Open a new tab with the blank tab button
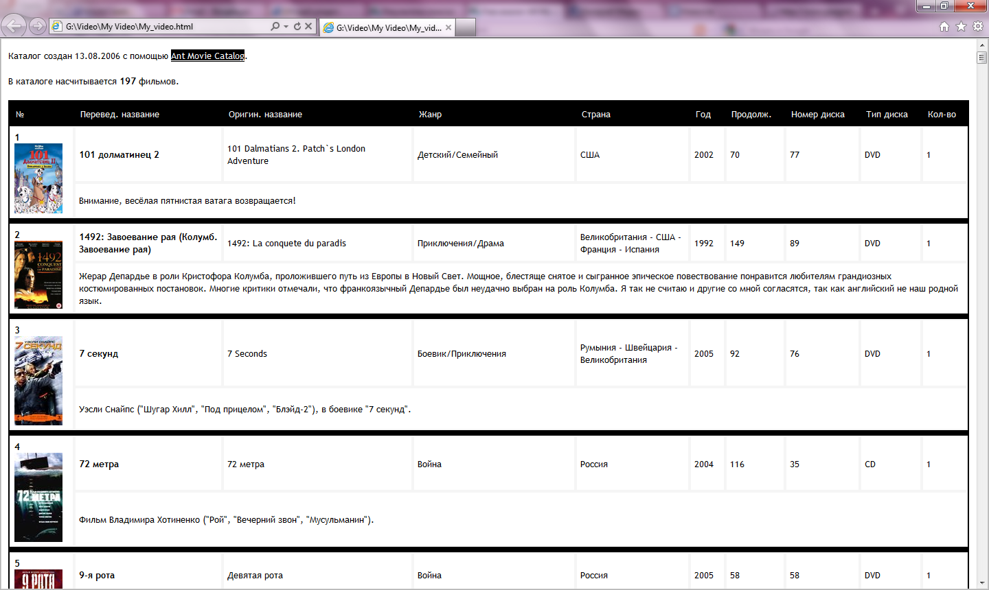 click(x=466, y=27)
